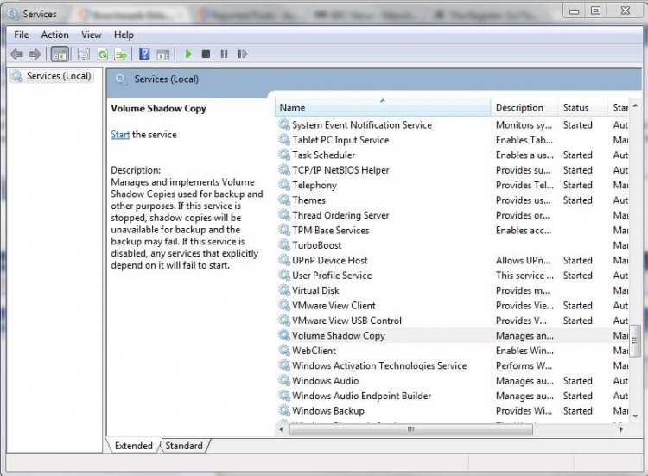
Task: Open the Help menu
Action: pos(124,35)
